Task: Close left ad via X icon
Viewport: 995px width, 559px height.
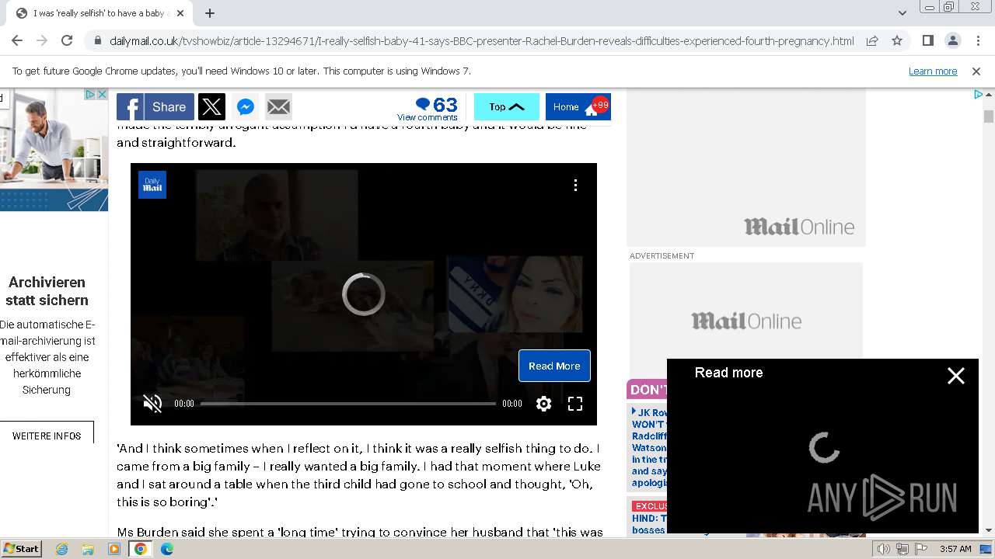Action: click(102, 94)
